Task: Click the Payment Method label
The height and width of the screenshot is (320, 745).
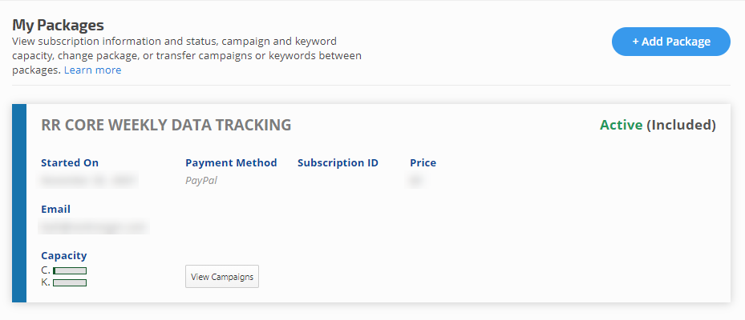Action: tap(231, 163)
